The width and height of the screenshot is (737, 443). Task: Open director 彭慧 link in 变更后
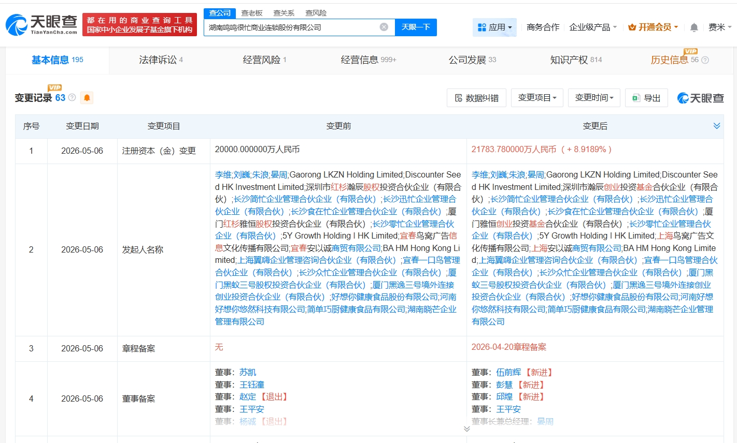coord(504,385)
